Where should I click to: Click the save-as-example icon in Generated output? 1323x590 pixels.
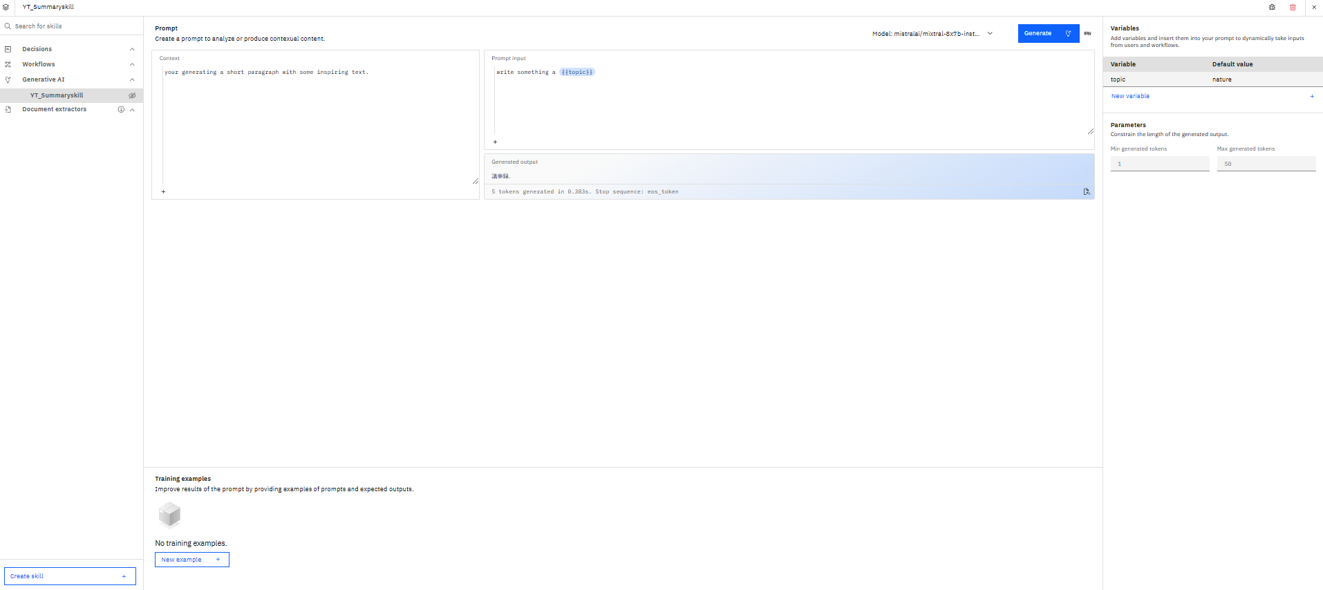(1087, 191)
